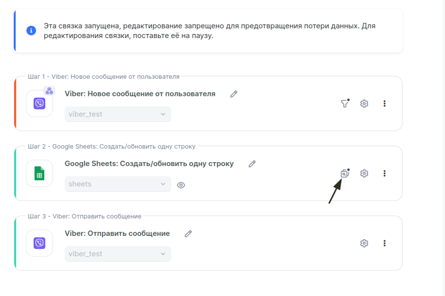The height and width of the screenshot is (296, 445).
Task: Toggle the eye icon beside sheets dropdown
Action: (181, 185)
